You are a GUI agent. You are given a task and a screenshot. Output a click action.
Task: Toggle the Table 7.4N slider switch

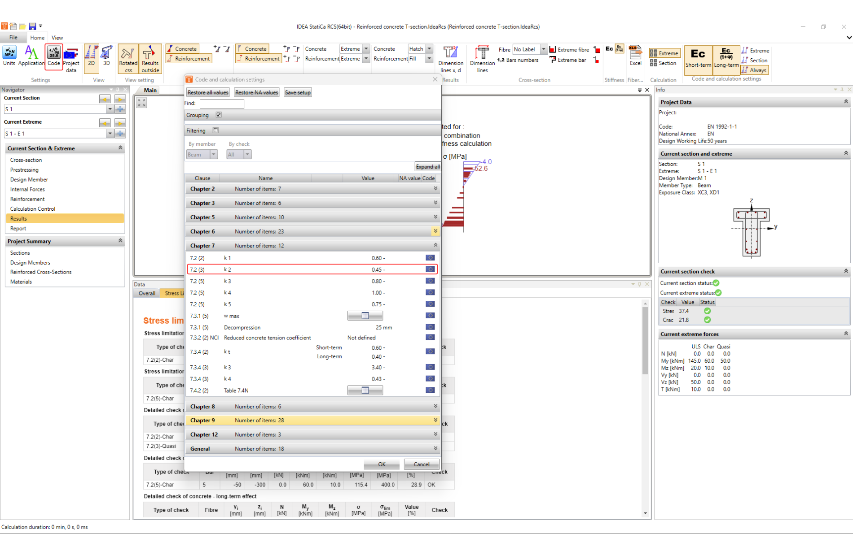click(365, 390)
